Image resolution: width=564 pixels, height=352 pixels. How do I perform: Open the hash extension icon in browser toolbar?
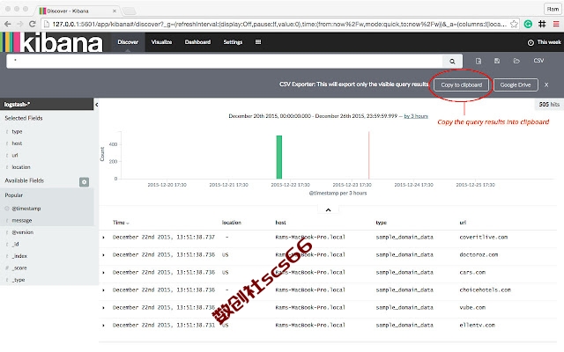pos(542,24)
